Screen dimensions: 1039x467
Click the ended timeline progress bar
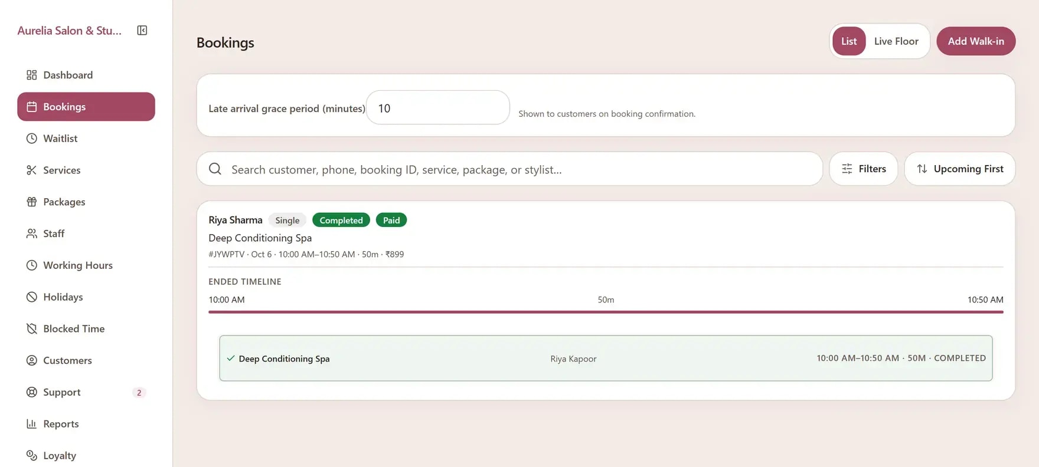606,312
